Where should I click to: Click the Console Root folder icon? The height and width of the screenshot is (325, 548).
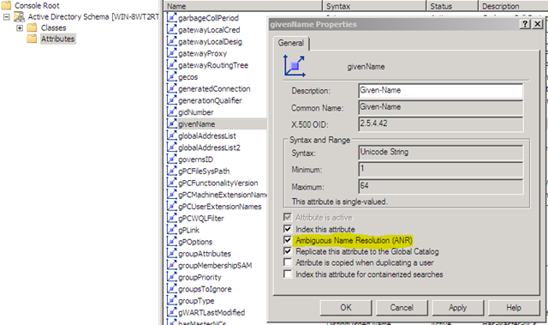(x=6, y=5)
